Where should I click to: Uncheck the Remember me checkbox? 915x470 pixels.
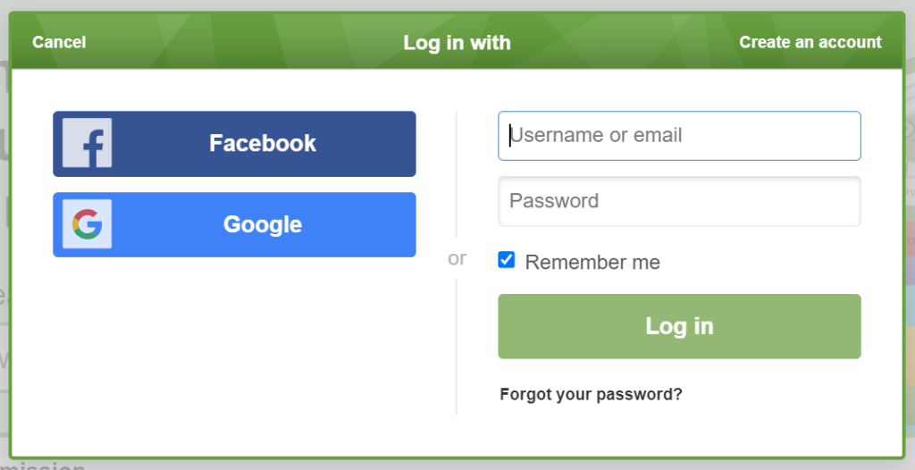click(507, 260)
